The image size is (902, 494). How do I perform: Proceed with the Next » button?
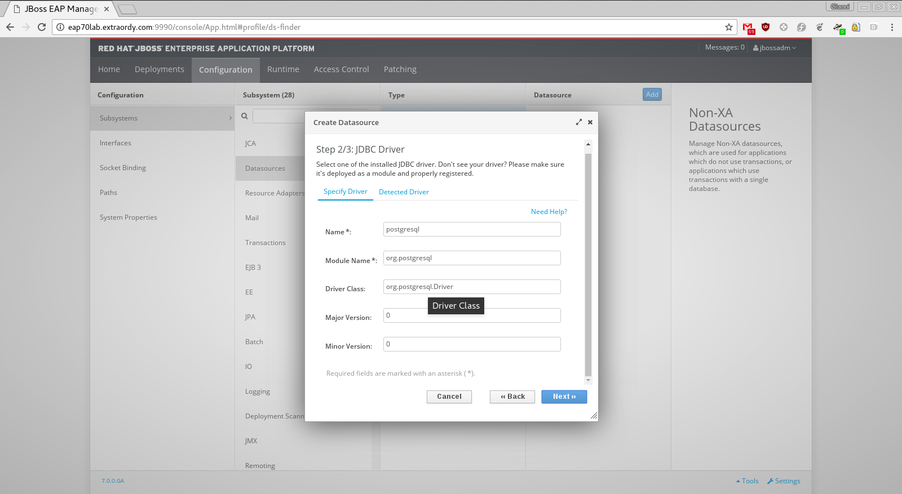point(564,397)
